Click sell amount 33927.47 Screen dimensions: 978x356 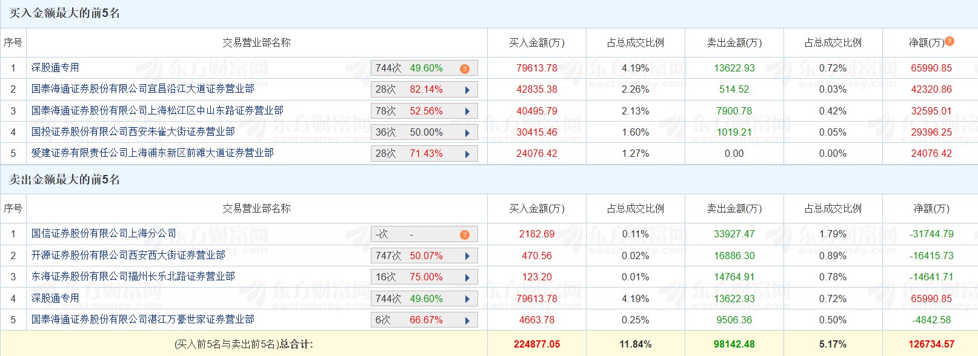[x=734, y=234]
